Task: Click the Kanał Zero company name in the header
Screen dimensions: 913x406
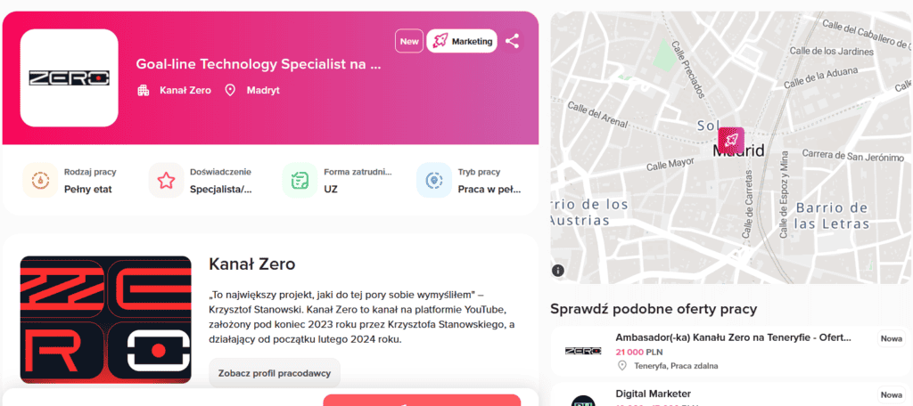Action: (x=185, y=90)
